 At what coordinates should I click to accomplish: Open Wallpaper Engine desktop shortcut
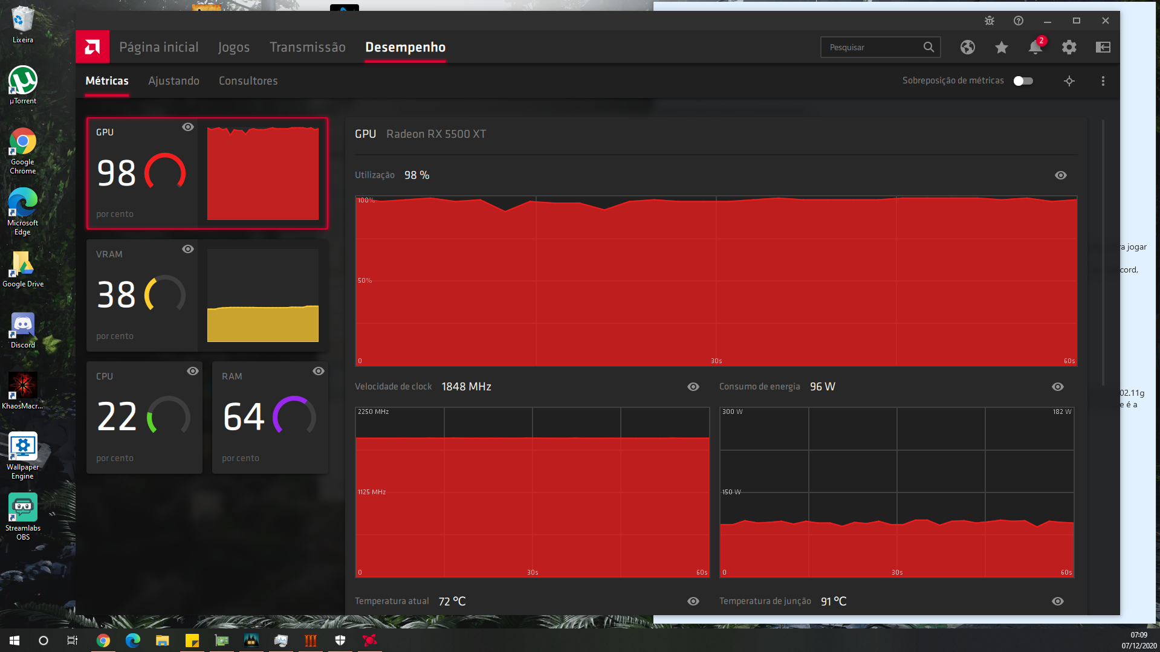tap(23, 456)
